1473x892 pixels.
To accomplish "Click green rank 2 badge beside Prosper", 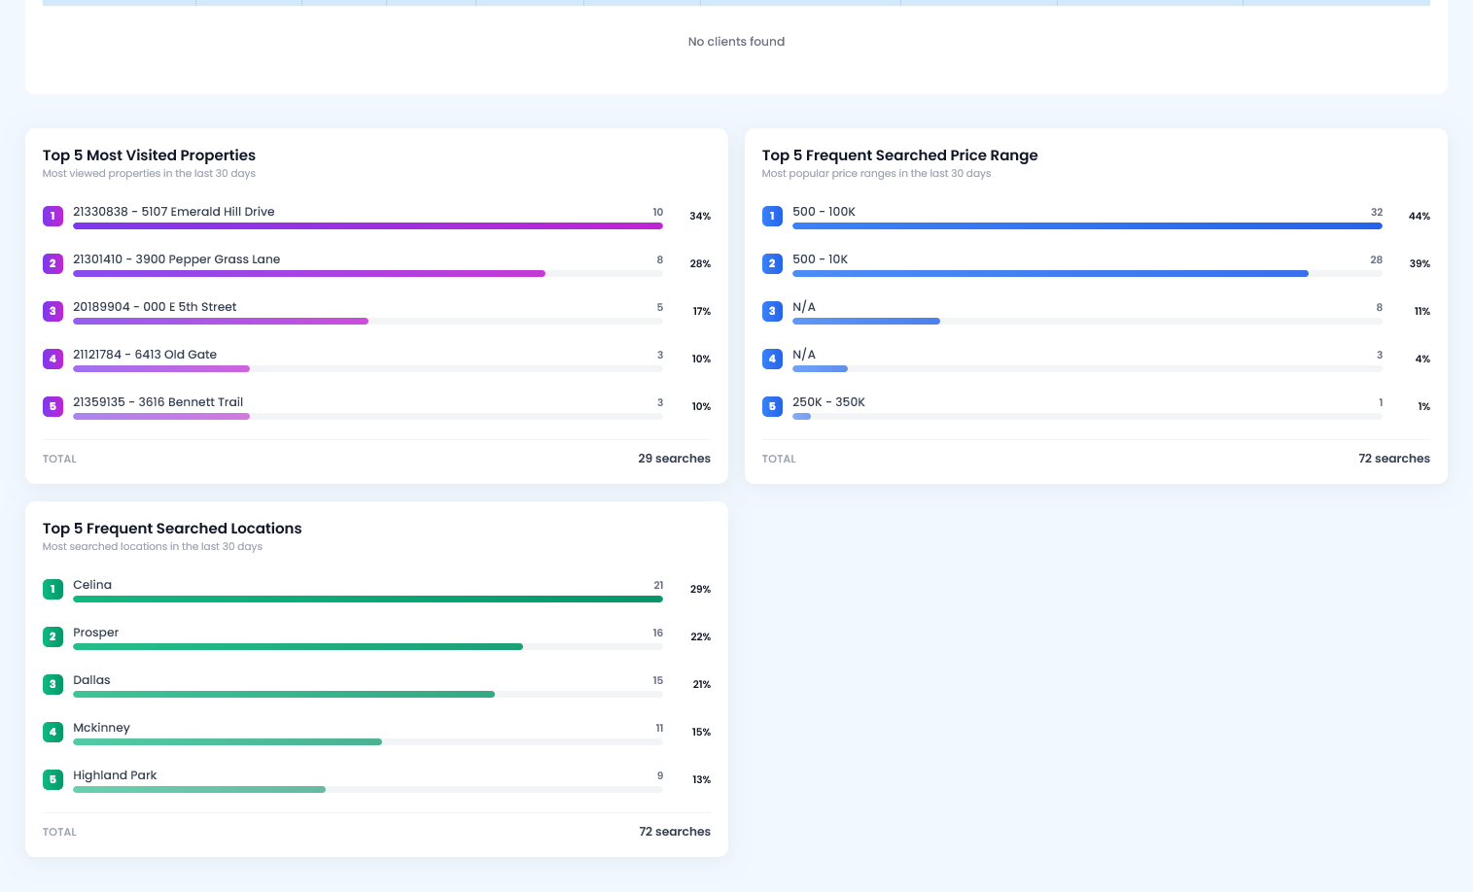I will (53, 636).
